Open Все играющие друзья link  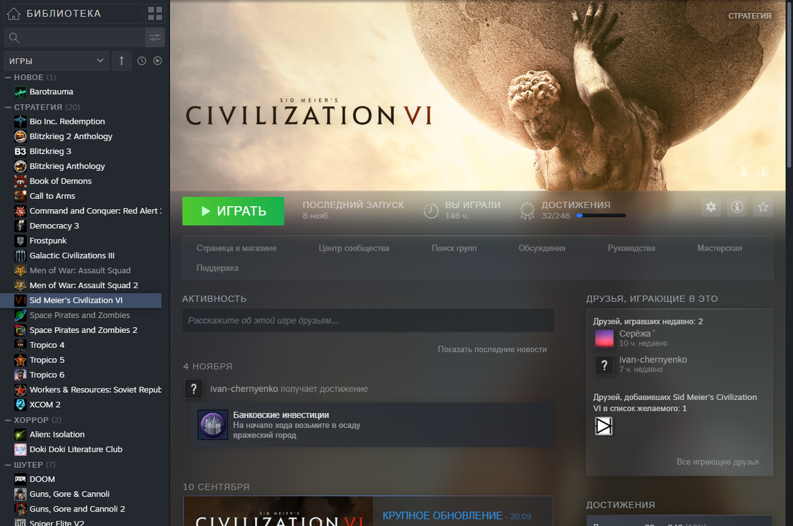[x=718, y=462]
